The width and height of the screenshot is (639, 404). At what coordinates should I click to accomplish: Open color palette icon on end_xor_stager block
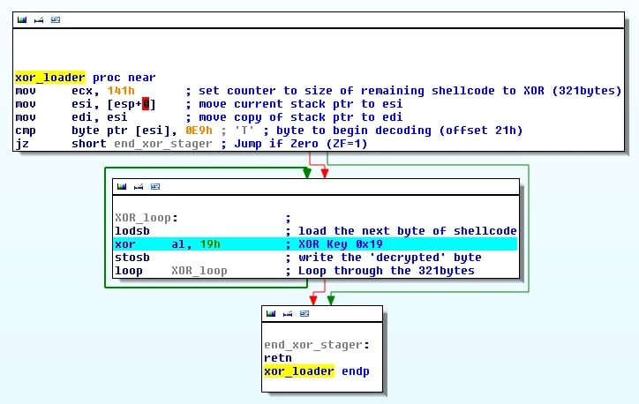(x=272, y=313)
